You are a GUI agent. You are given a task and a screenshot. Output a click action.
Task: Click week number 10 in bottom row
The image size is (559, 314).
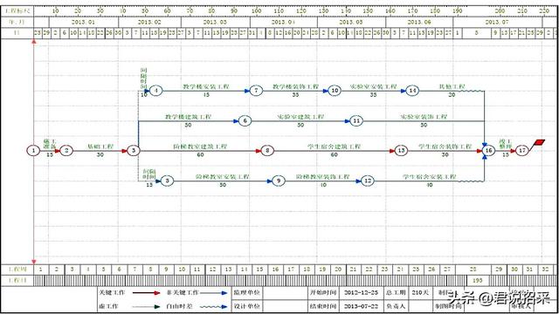click(182, 270)
